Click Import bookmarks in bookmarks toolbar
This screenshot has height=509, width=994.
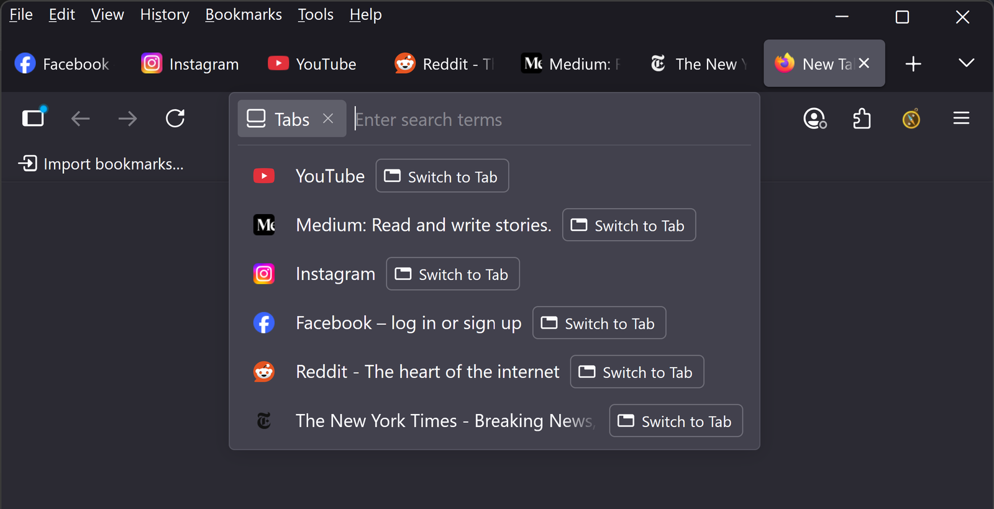click(x=101, y=164)
